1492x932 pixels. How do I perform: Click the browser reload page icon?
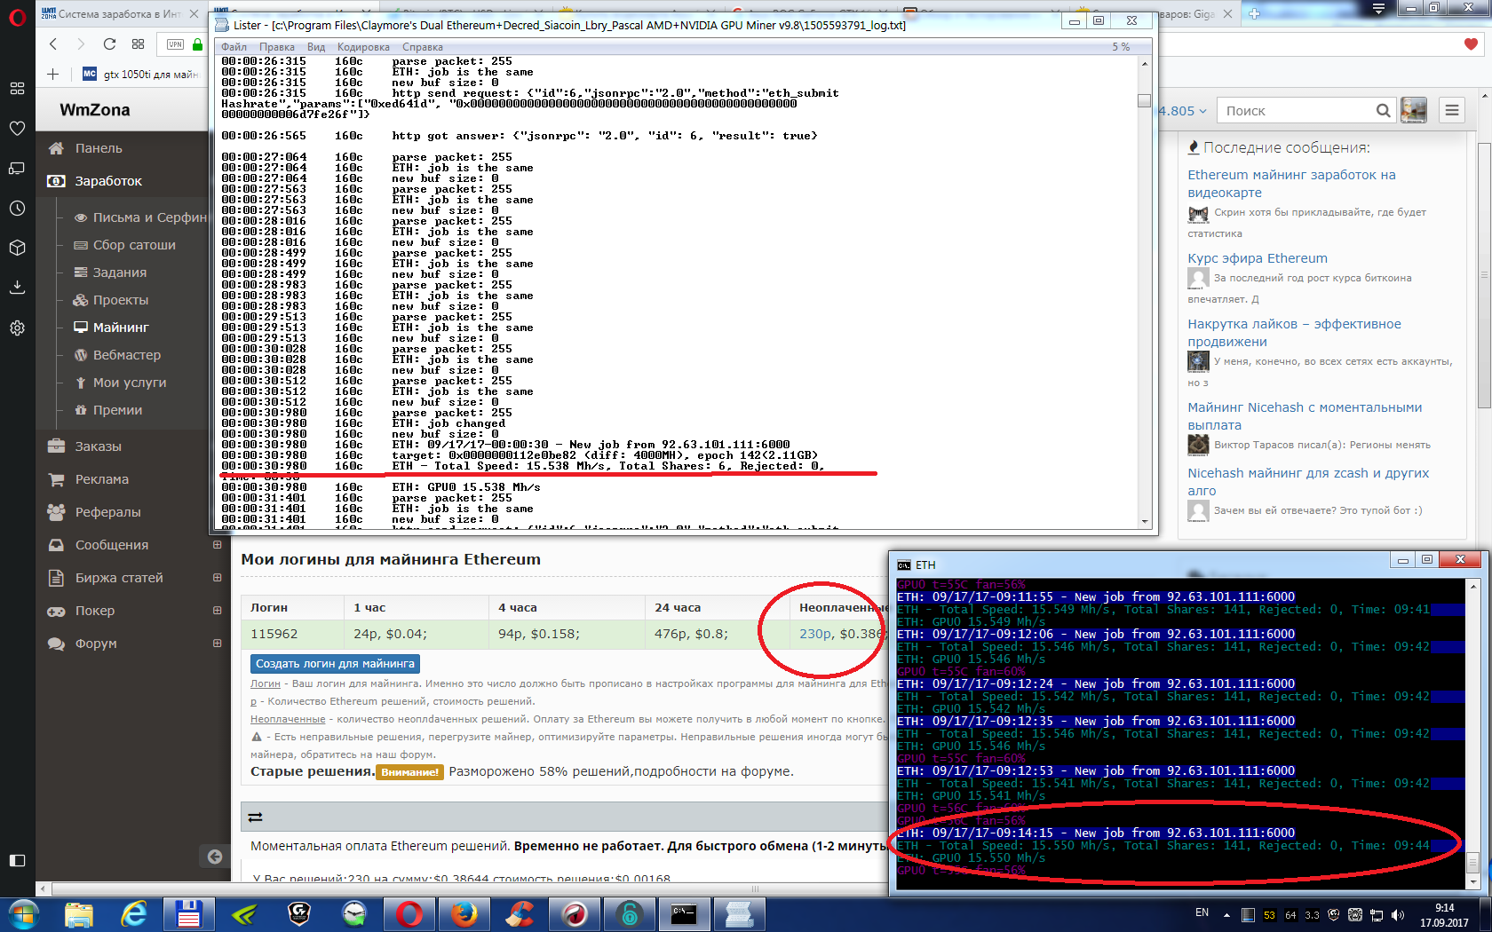point(109,44)
